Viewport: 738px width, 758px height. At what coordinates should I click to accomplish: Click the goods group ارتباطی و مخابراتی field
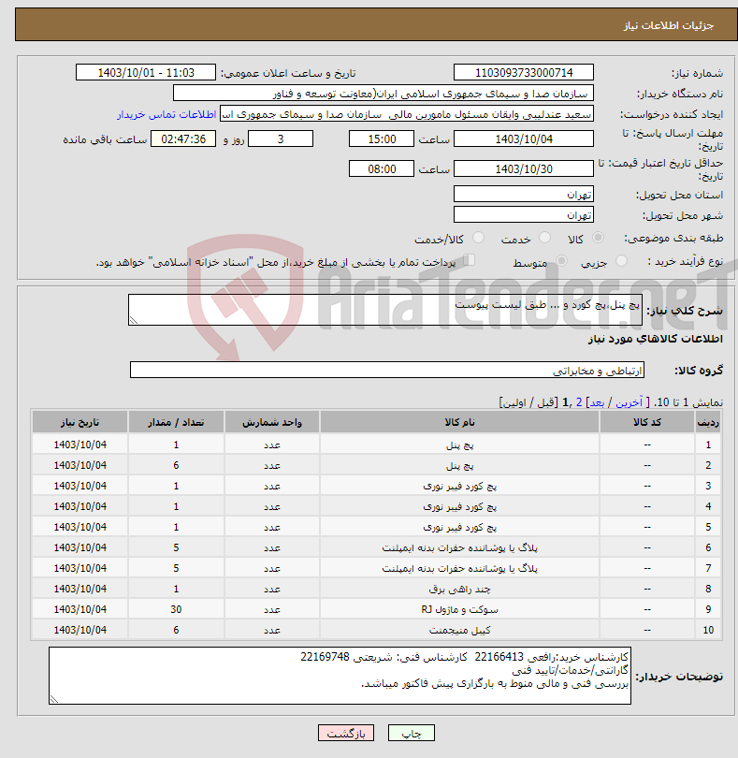click(387, 370)
